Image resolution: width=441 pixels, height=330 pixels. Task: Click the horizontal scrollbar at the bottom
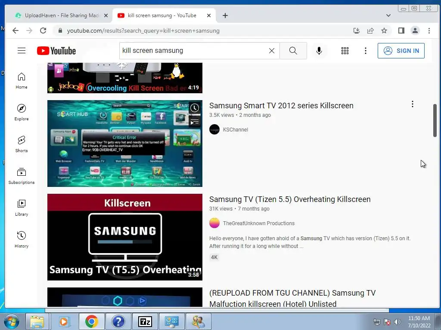217,310
